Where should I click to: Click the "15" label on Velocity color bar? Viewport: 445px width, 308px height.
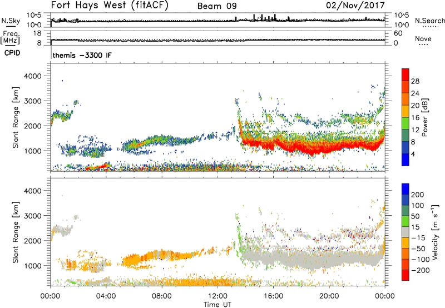point(415,227)
